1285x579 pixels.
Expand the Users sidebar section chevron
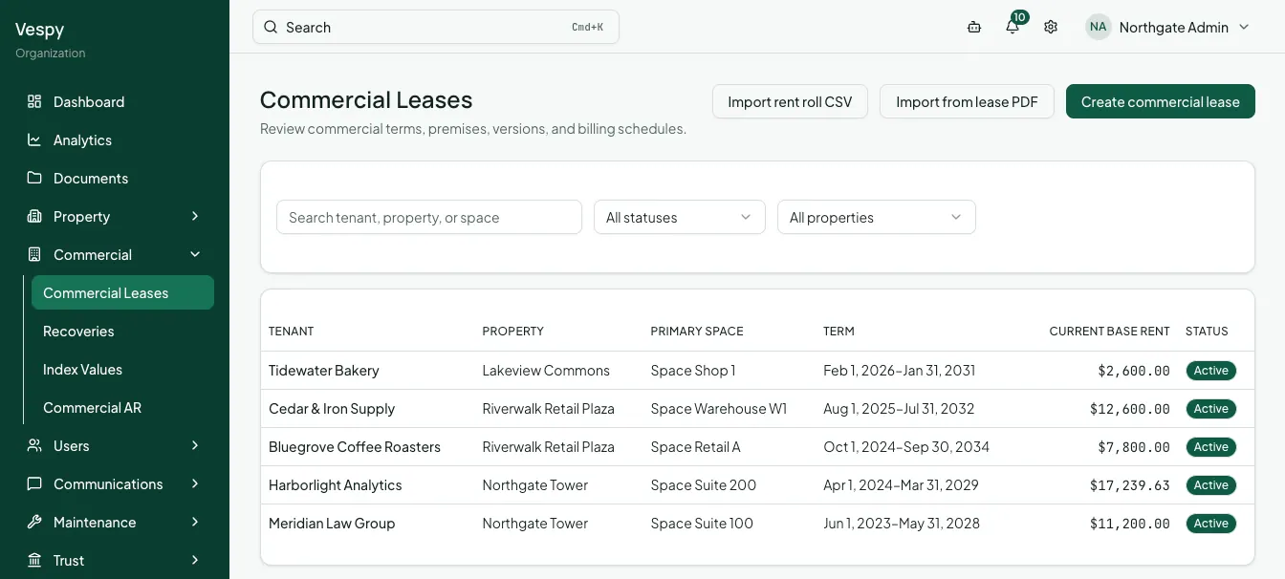[x=195, y=445]
